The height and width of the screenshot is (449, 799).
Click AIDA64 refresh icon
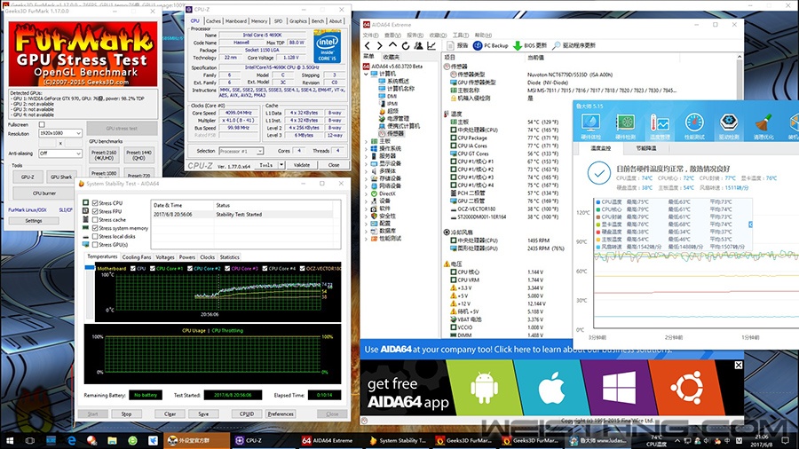tap(405, 46)
